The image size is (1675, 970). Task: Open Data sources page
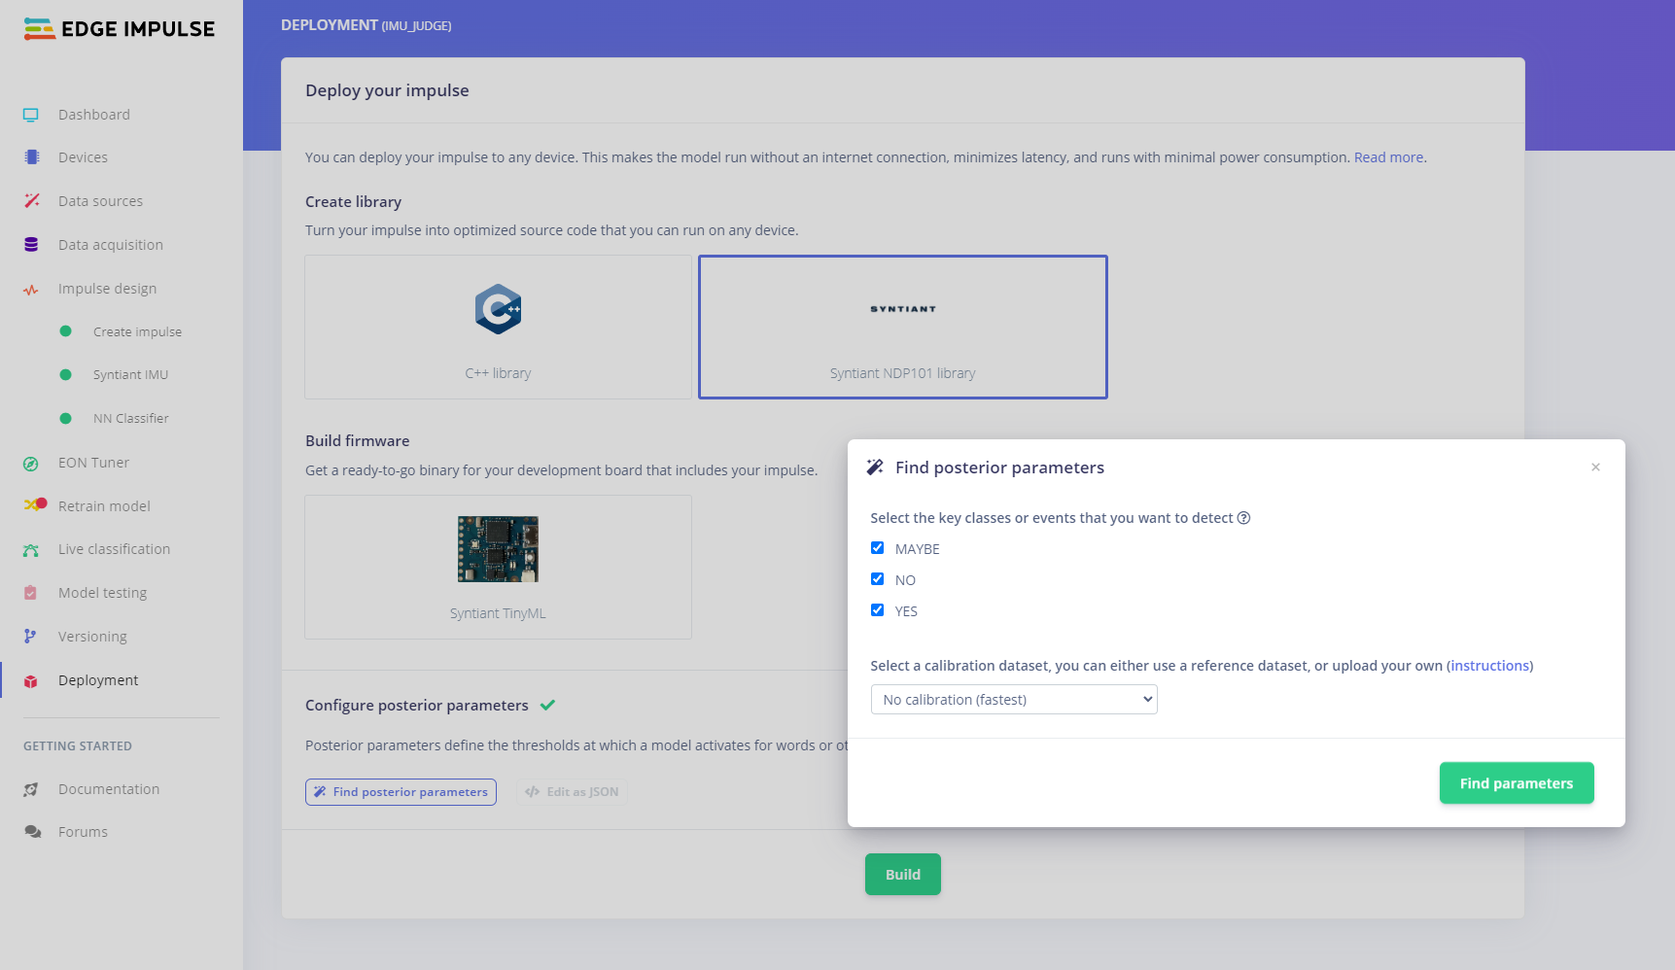pyautogui.click(x=100, y=201)
